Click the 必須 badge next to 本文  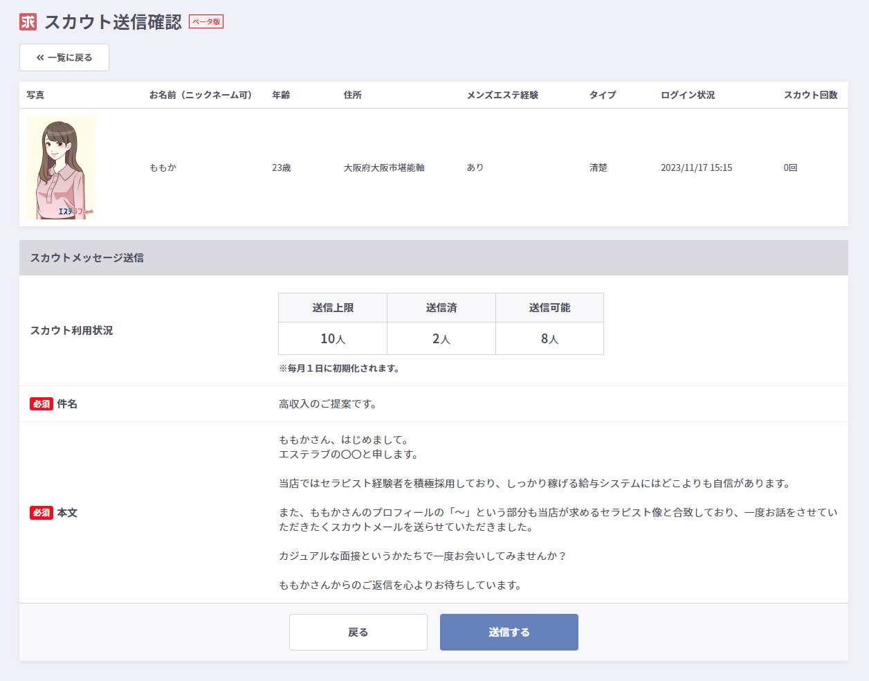(x=42, y=513)
